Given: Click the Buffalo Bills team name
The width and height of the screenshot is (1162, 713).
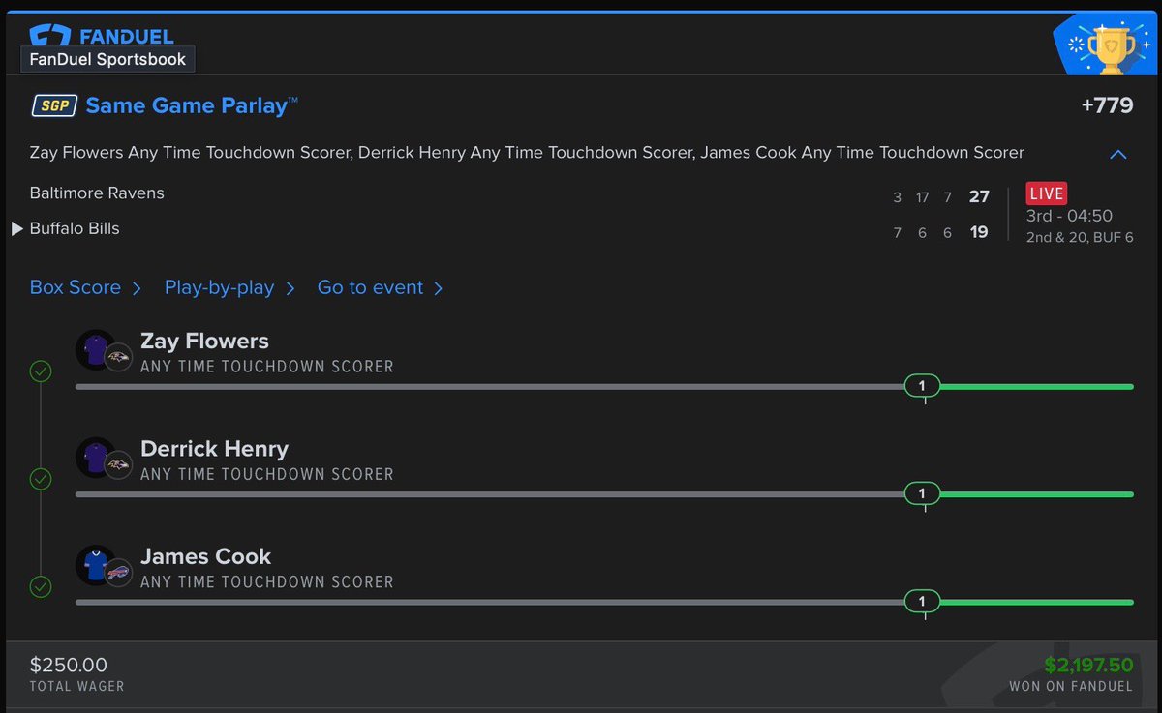Looking at the screenshot, I should click(x=75, y=228).
